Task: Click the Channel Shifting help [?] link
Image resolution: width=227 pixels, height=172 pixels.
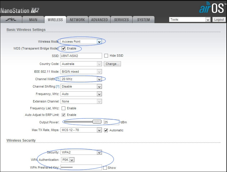Action: point(58,87)
